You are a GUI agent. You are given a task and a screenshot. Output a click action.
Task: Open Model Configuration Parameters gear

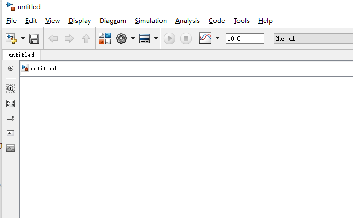pos(121,38)
